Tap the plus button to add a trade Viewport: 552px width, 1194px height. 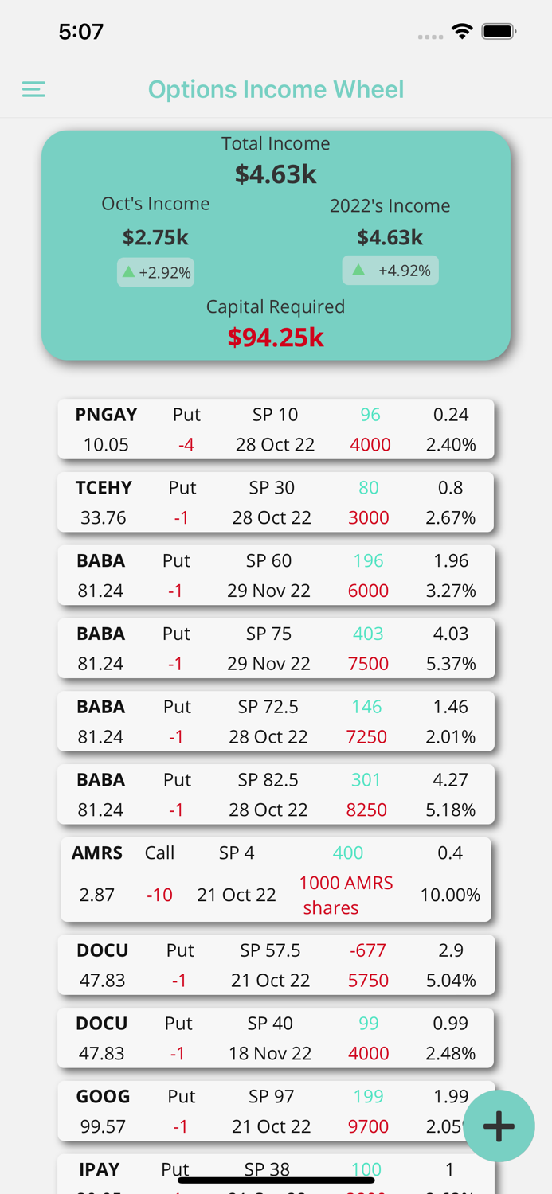point(499,1126)
